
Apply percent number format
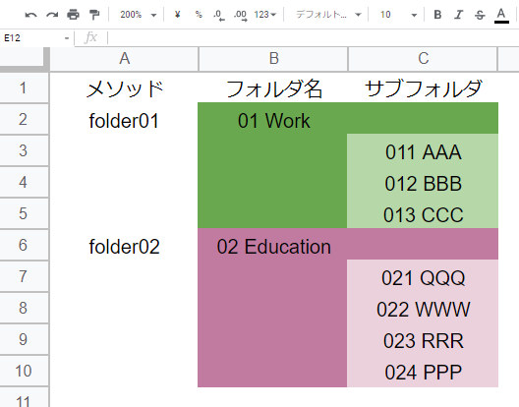199,15
